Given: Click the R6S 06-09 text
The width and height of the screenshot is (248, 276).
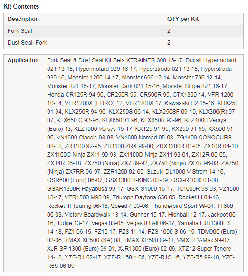Looking at the screenshot, I should click(61, 266).
